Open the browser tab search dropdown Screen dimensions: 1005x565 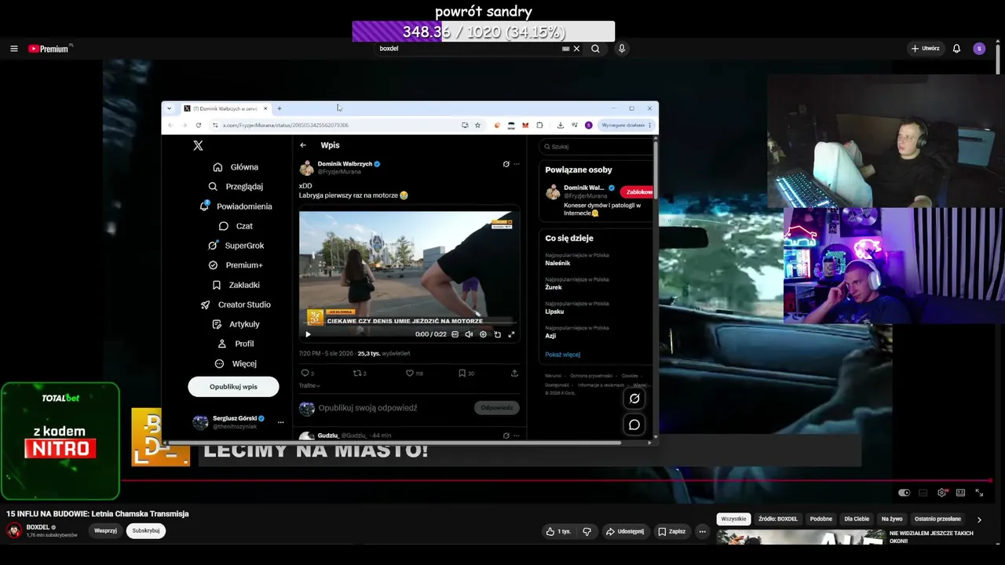coord(169,108)
